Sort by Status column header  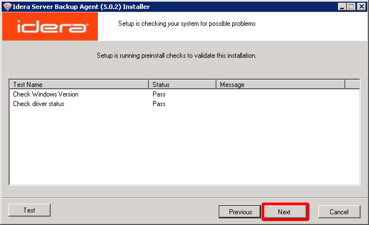[x=182, y=84]
